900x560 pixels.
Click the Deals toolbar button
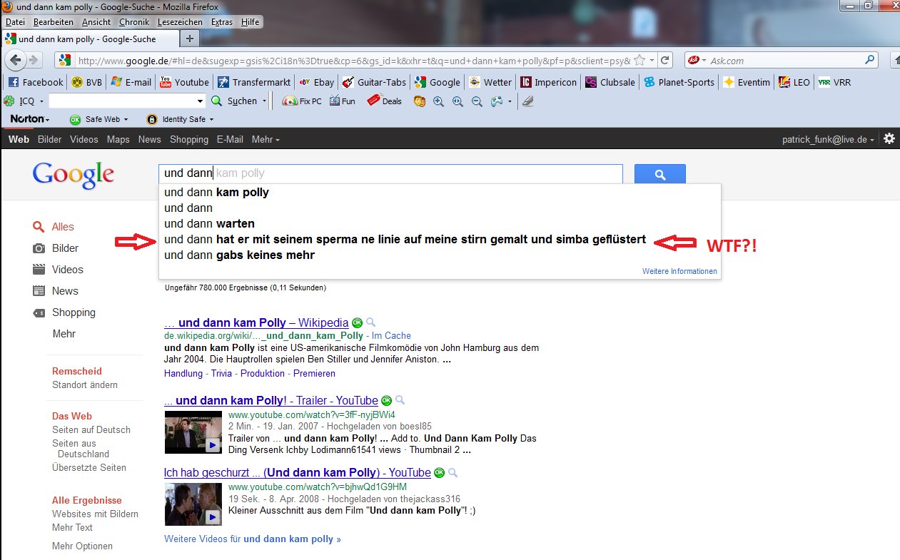click(x=384, y=101)
